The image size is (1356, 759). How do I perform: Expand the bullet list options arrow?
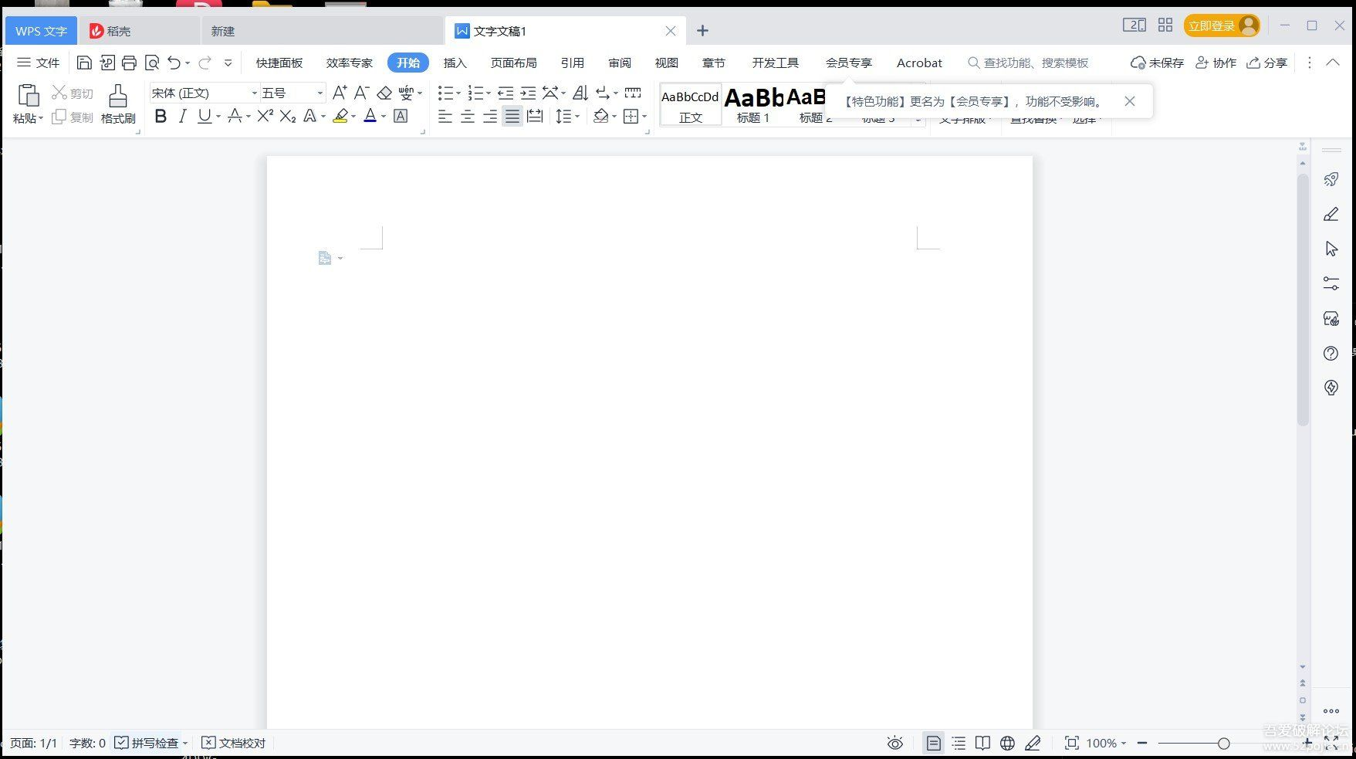tap(458, 93)
